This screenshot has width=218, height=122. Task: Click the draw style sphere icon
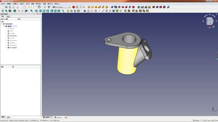pos(10,11)
